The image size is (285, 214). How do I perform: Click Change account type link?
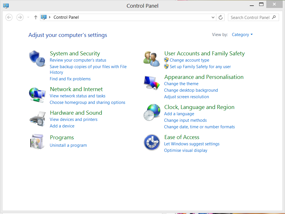[x=189, y=60]
